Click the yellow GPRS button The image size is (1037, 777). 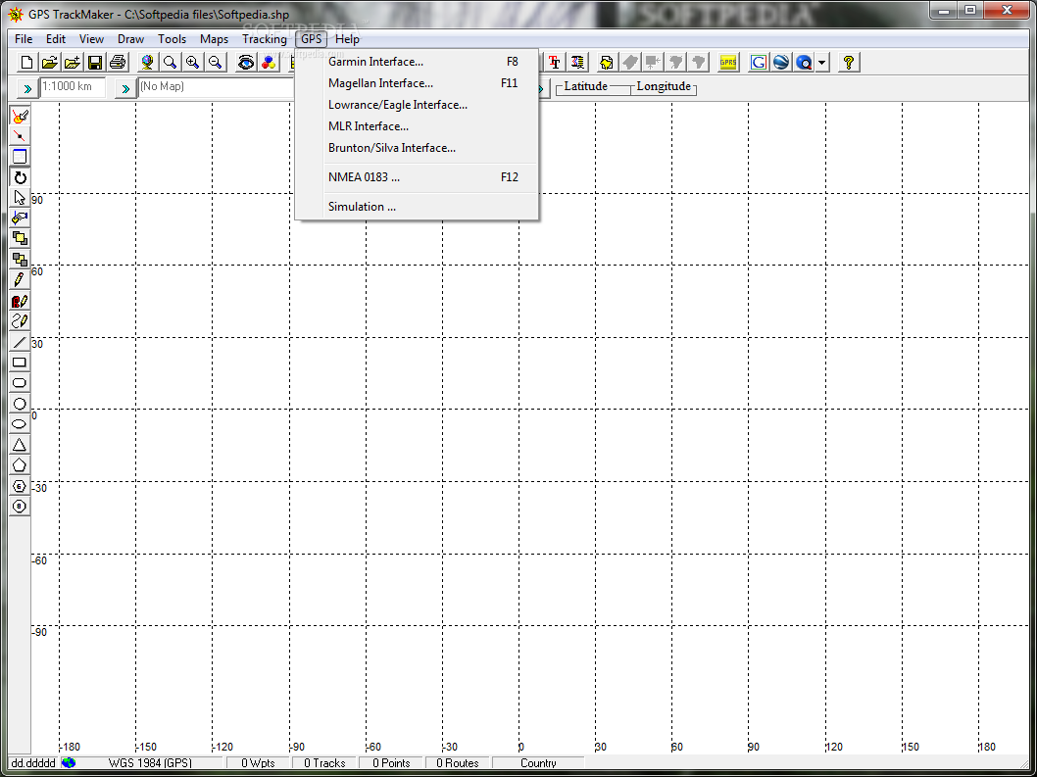coord(728,62)
